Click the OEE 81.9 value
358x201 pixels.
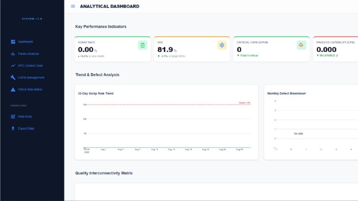(165, 50)
